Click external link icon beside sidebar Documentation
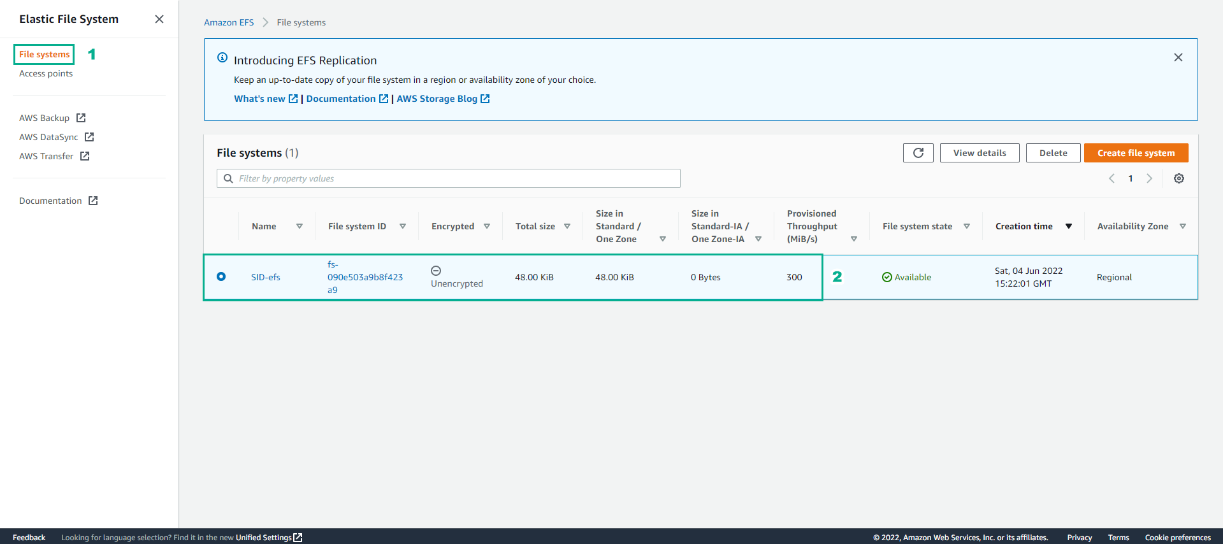The image size is (1223, 544). [x=93, y=201]
